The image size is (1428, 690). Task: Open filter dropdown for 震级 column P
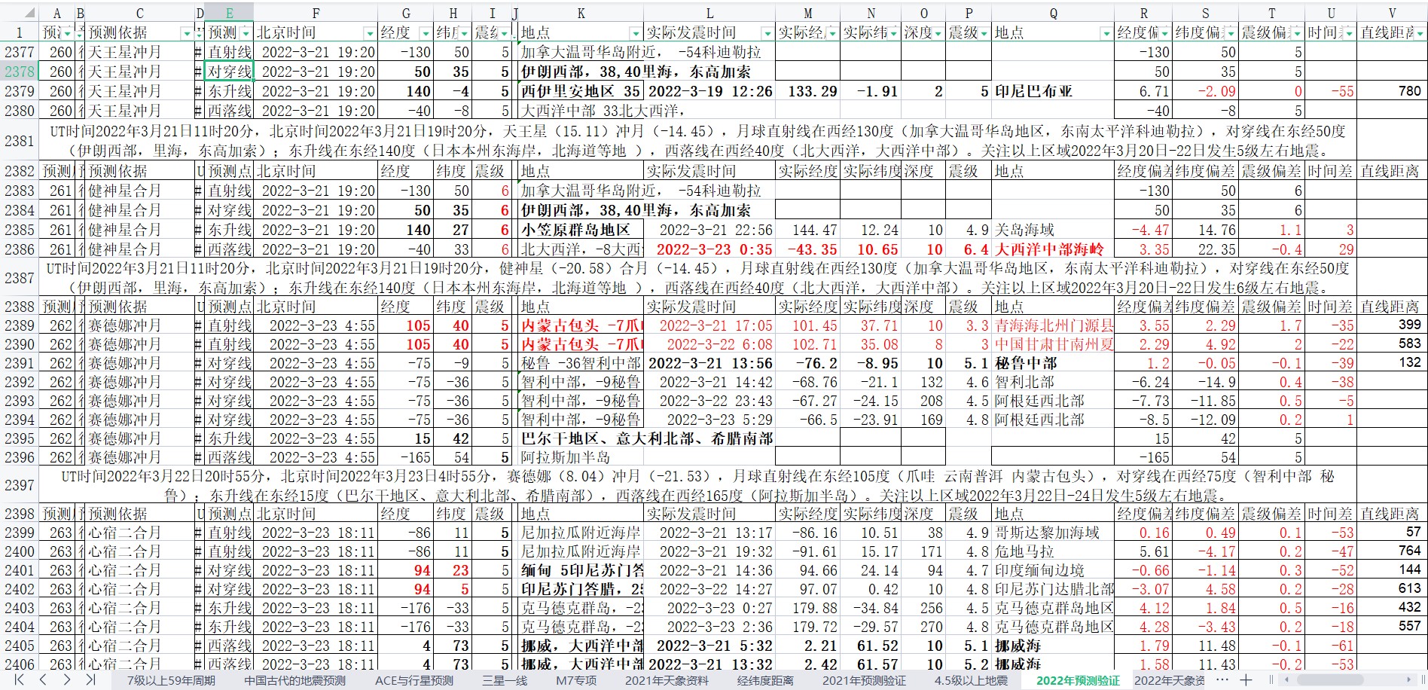click(984, 33)
